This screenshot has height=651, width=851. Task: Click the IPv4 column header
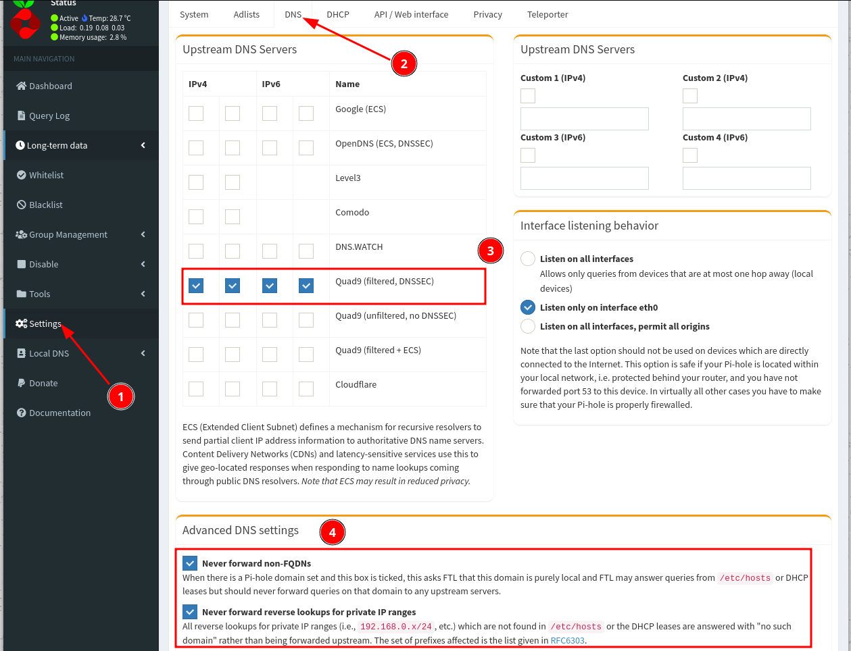[198, 84]
